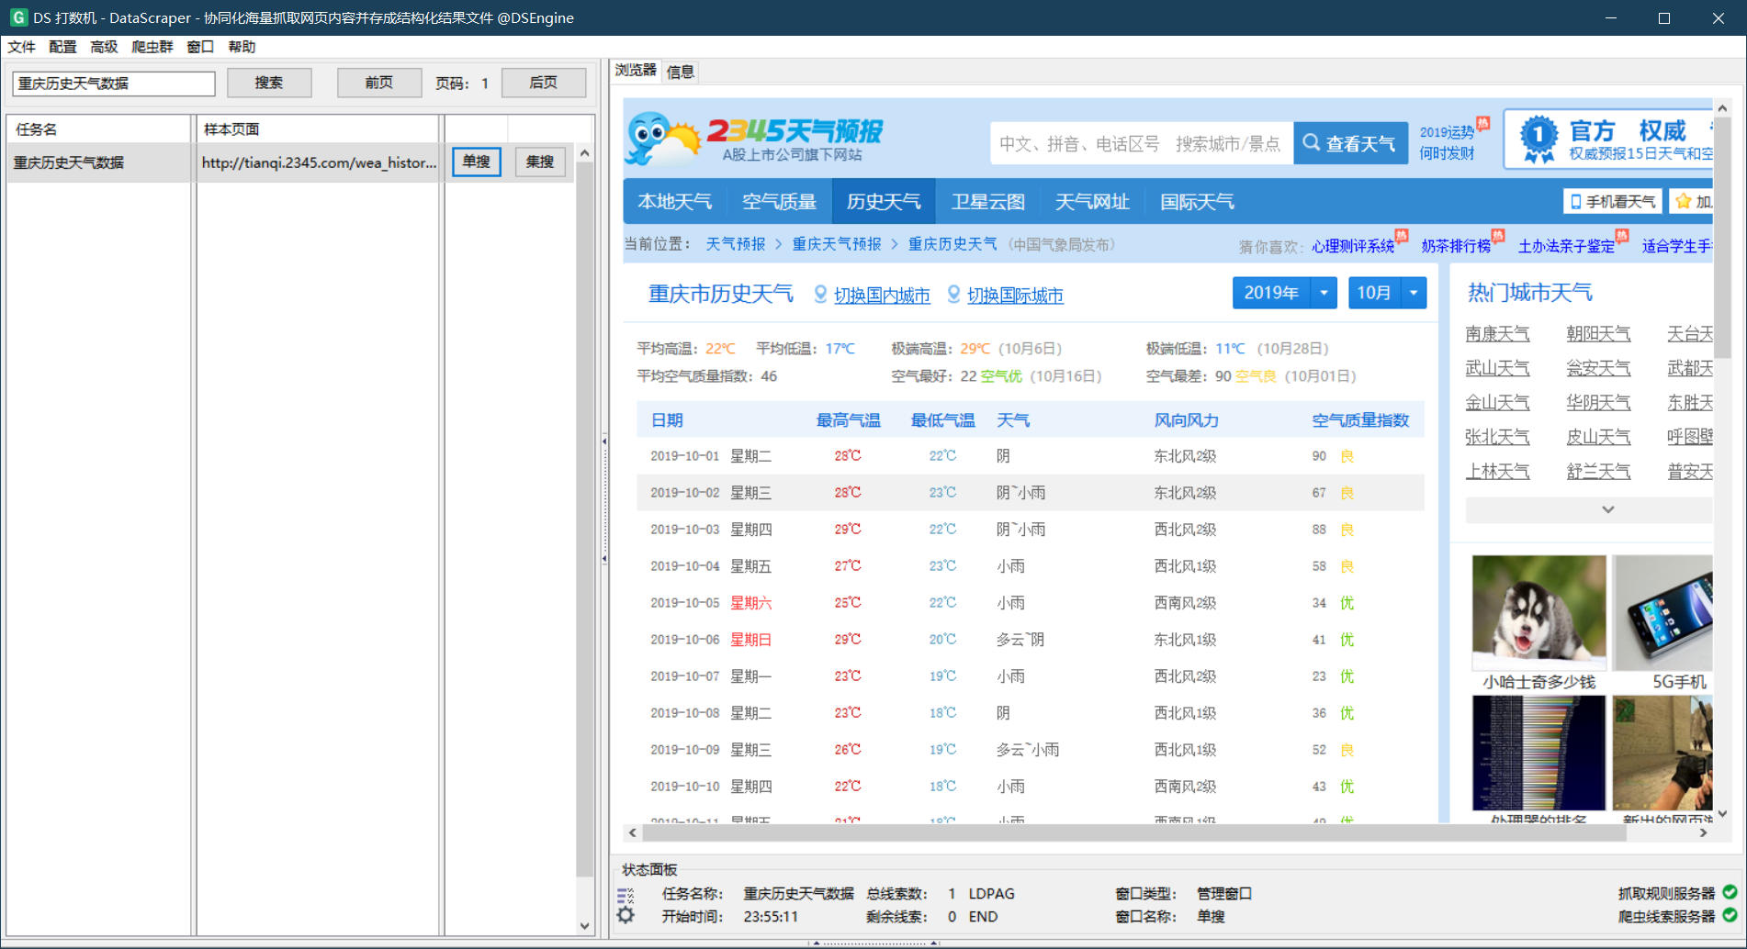The width and height of the screenshot is (1747, 949).
Task: Click the gear icon in the status panel
Action: (627, 915)
